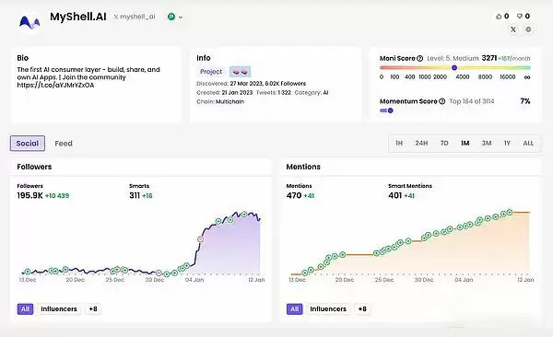Click the Momentum Score help icon

[x=441, y=101]
